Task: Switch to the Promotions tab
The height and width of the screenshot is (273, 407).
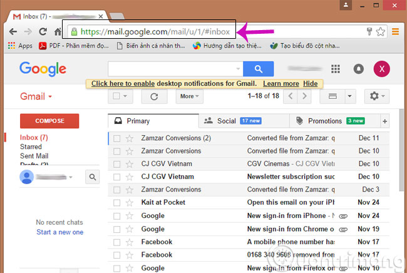Action: tap(335, 121)
